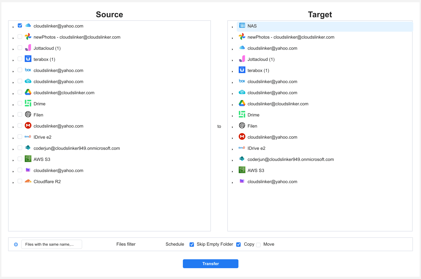Check the Source AWS S3 checkbox
The height and width of the screenshot is (279, 421).
(20, 159)
